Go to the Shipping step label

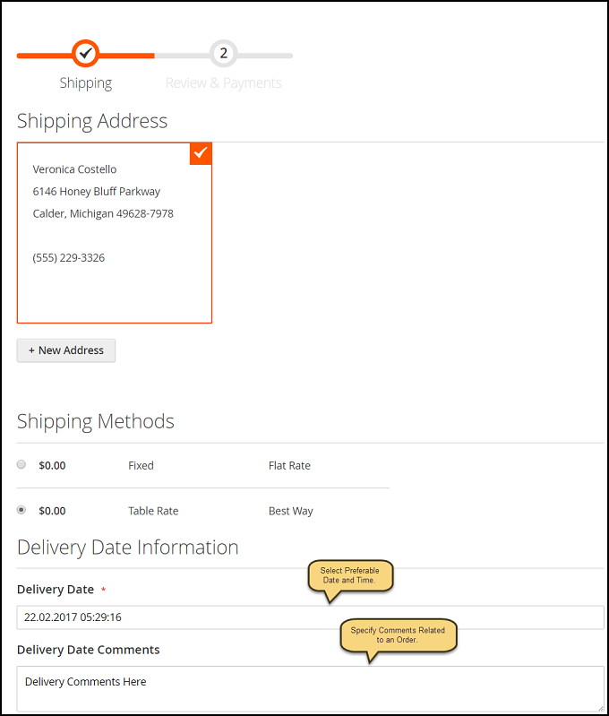point(86,83)
